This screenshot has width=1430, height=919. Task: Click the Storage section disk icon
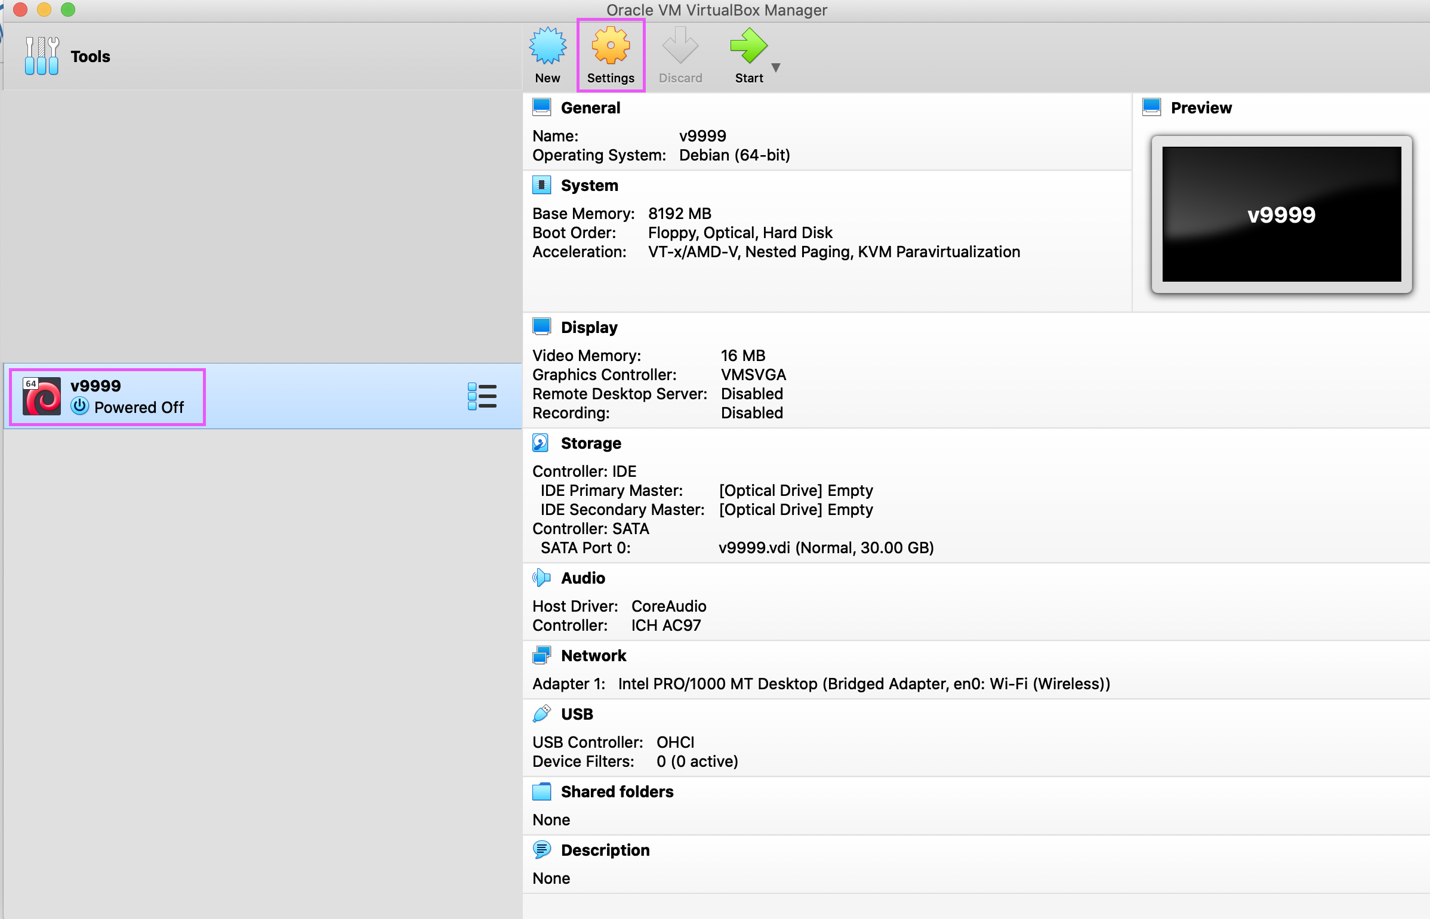click(x=541, y=443)
